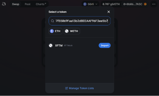This screenshot has width=159, height=96.
Task: Click the Görli dropdown chevron arrow
Action: coord(96,4)
